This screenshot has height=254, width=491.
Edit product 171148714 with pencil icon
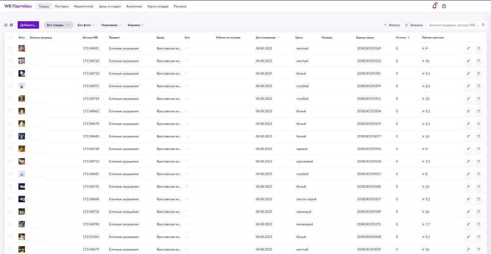(x=468, y=99)
